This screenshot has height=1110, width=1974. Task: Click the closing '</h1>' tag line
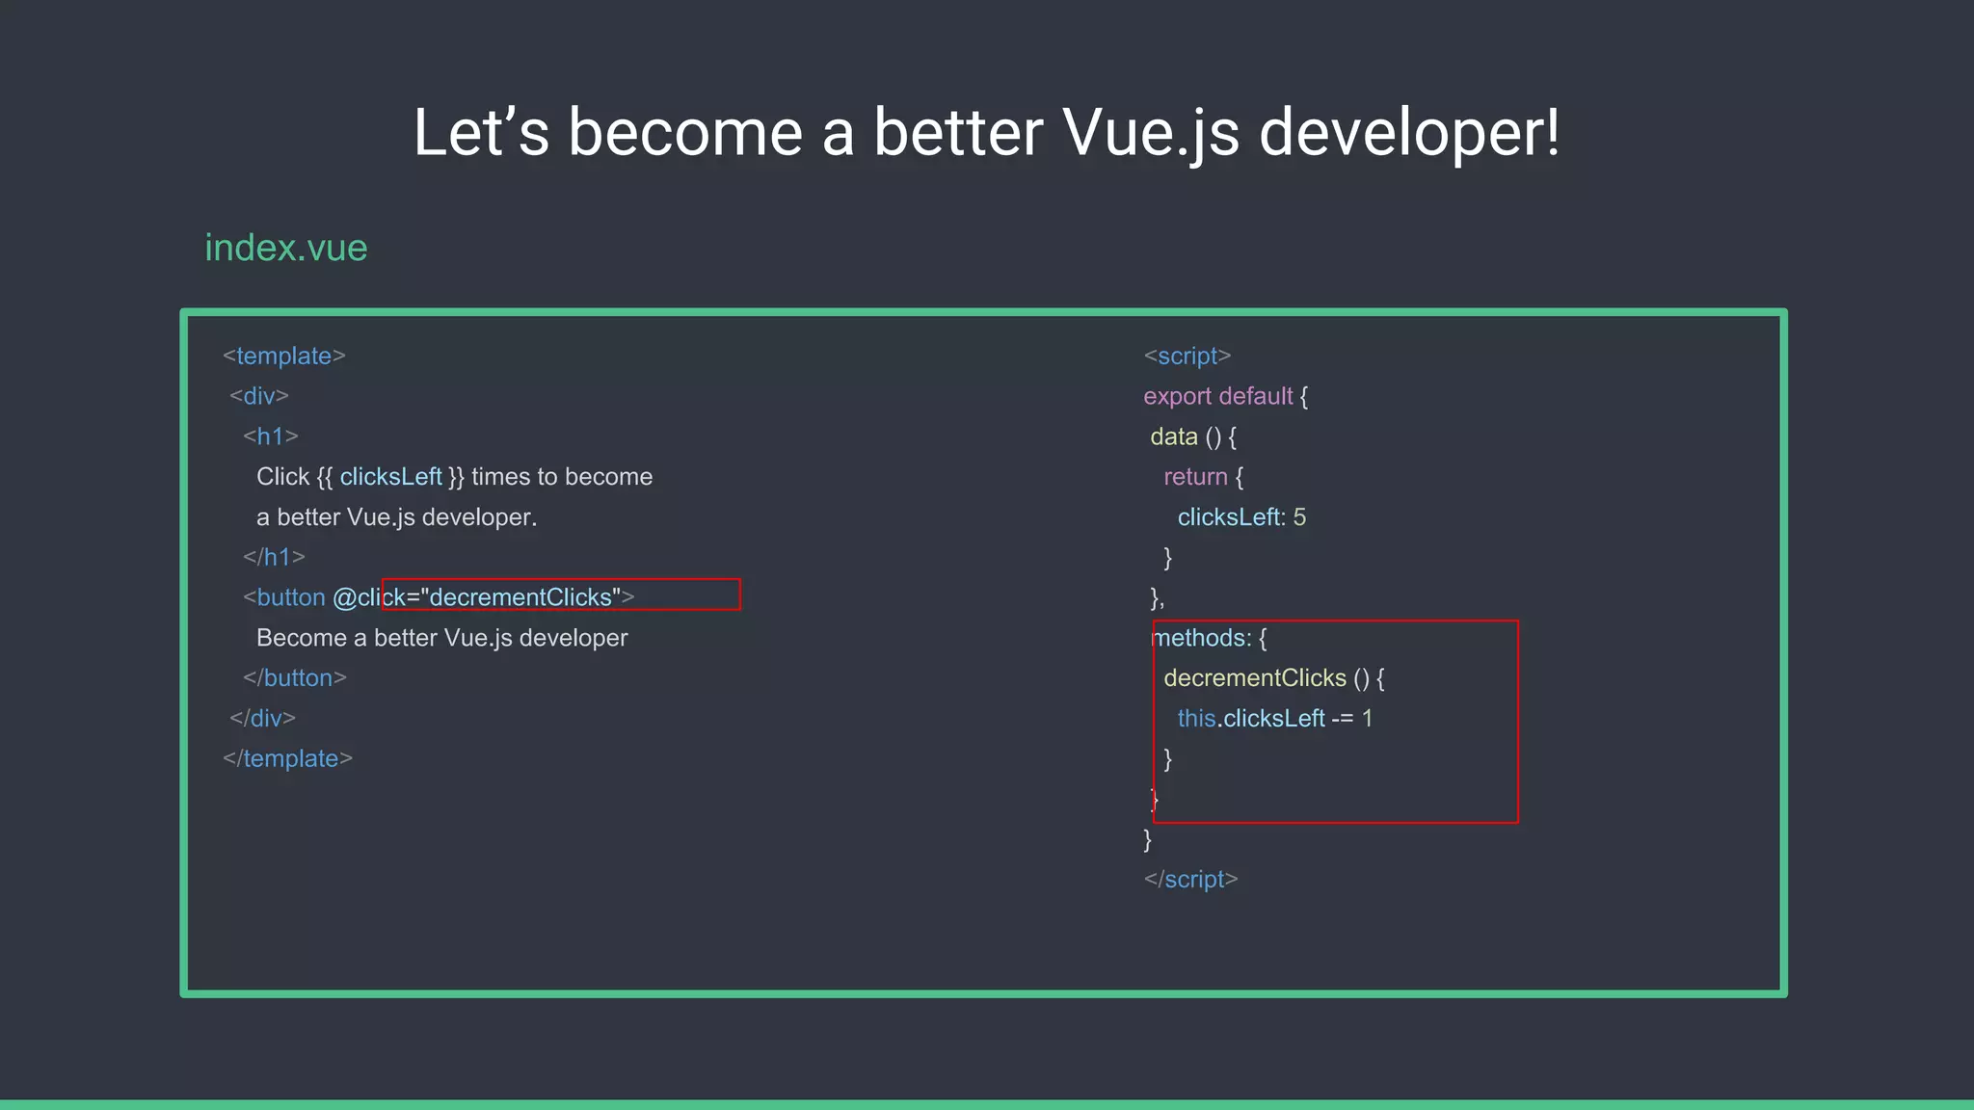(274, 557)
